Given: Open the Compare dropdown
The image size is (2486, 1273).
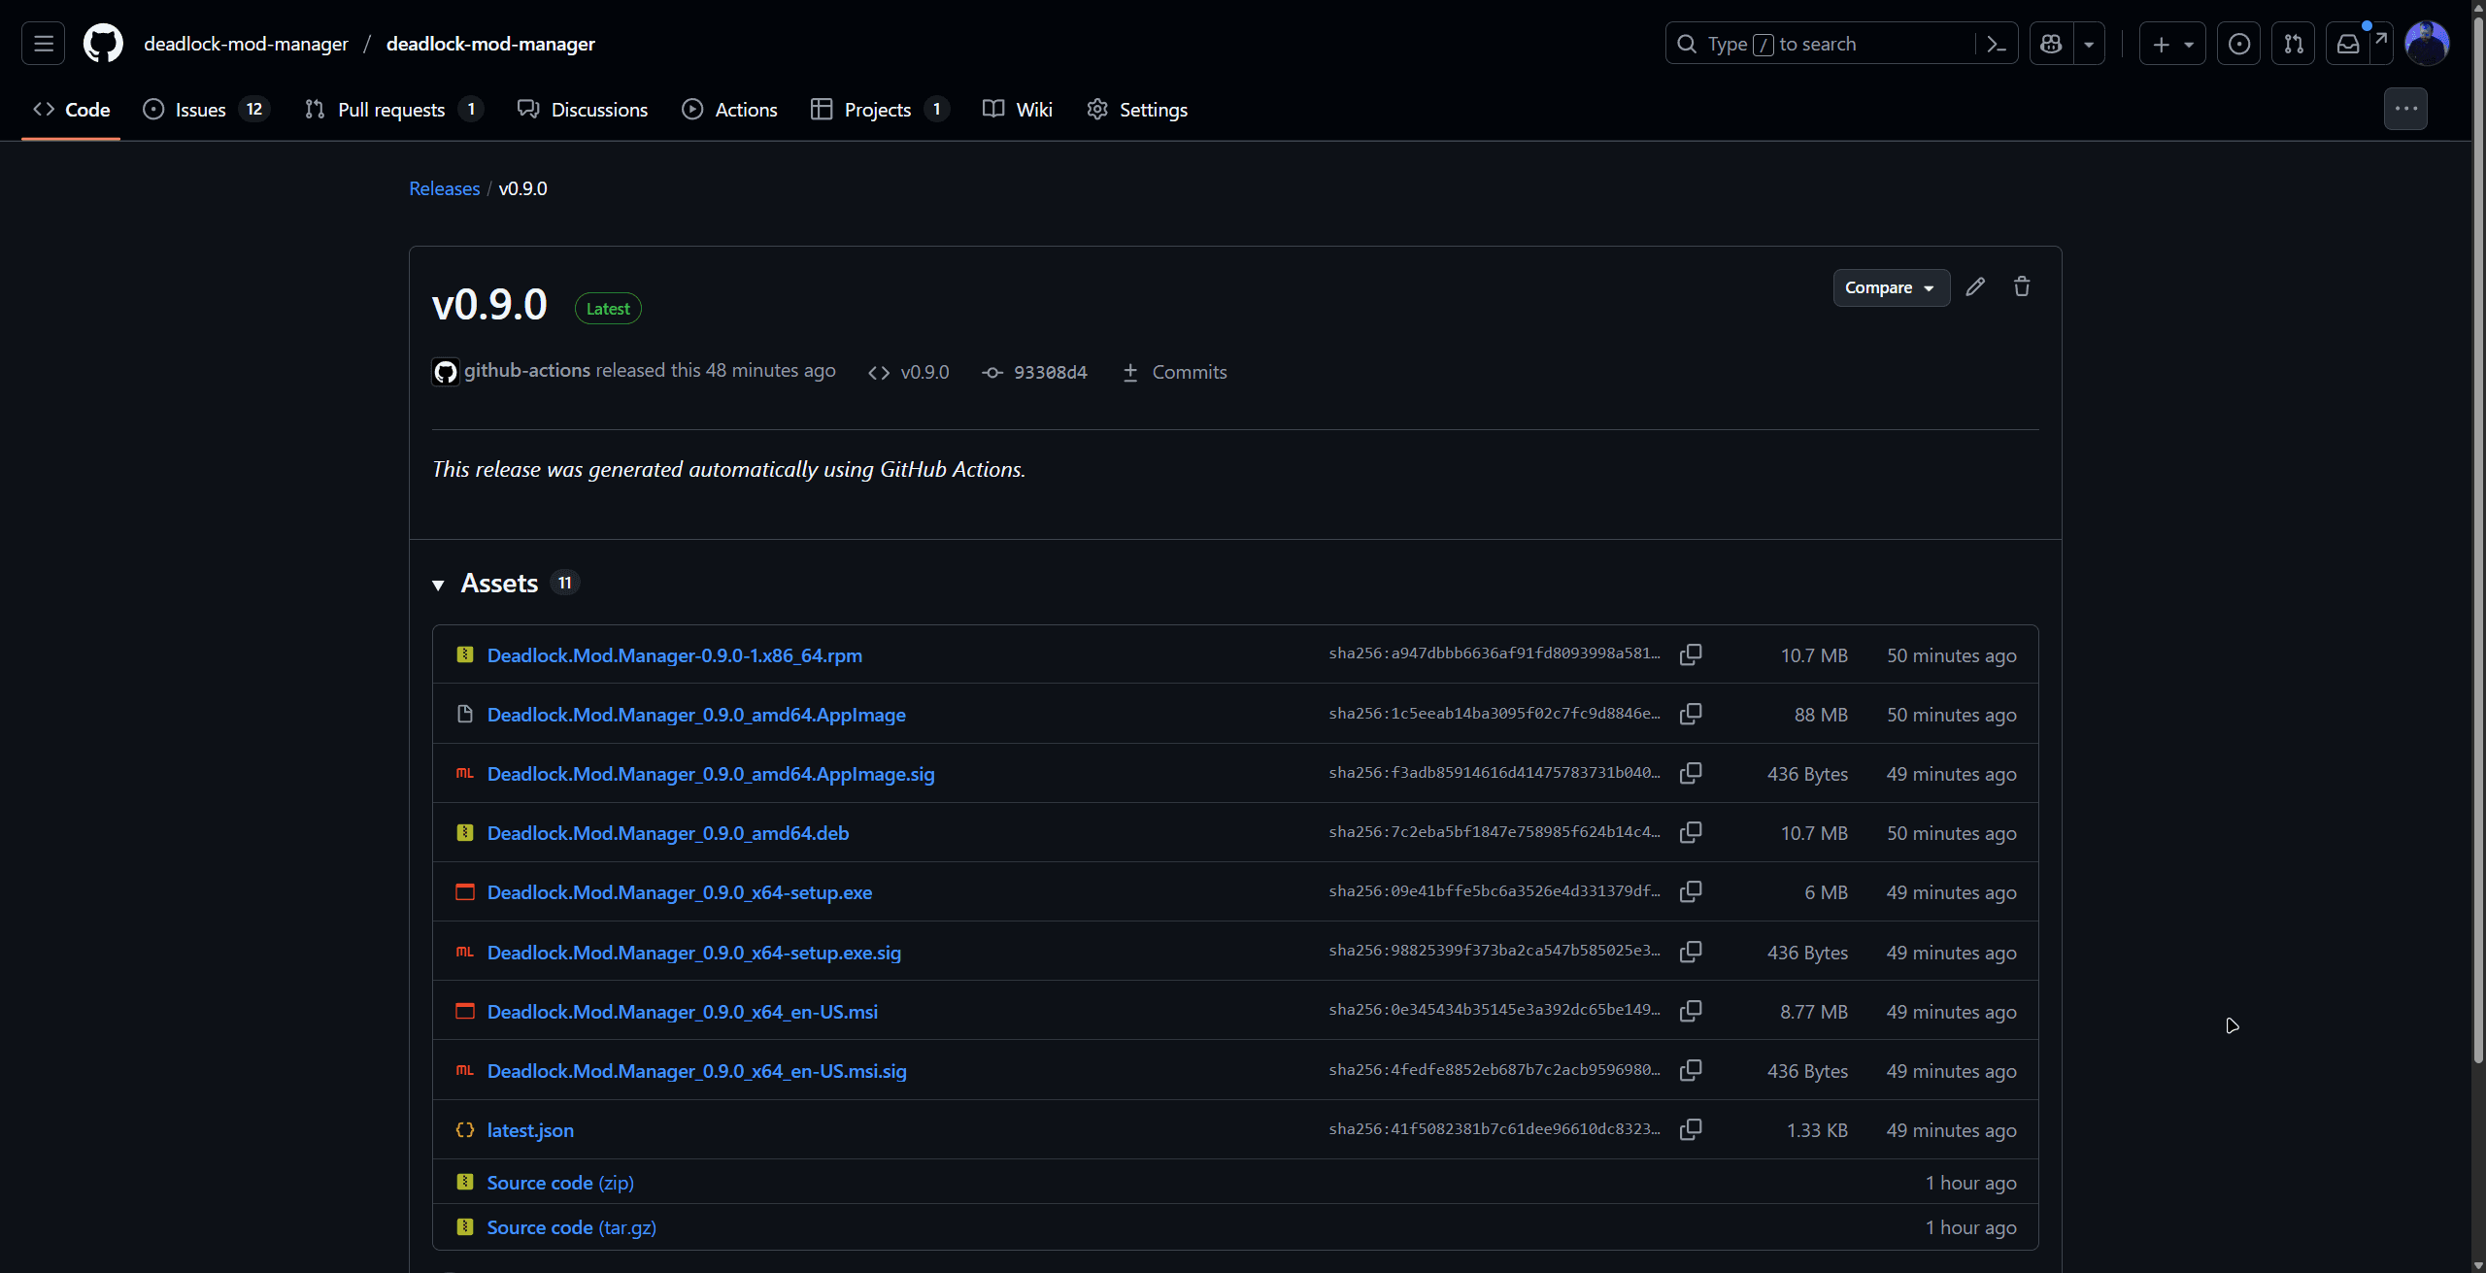Looking at the screenshot, I should [1890, 287].
